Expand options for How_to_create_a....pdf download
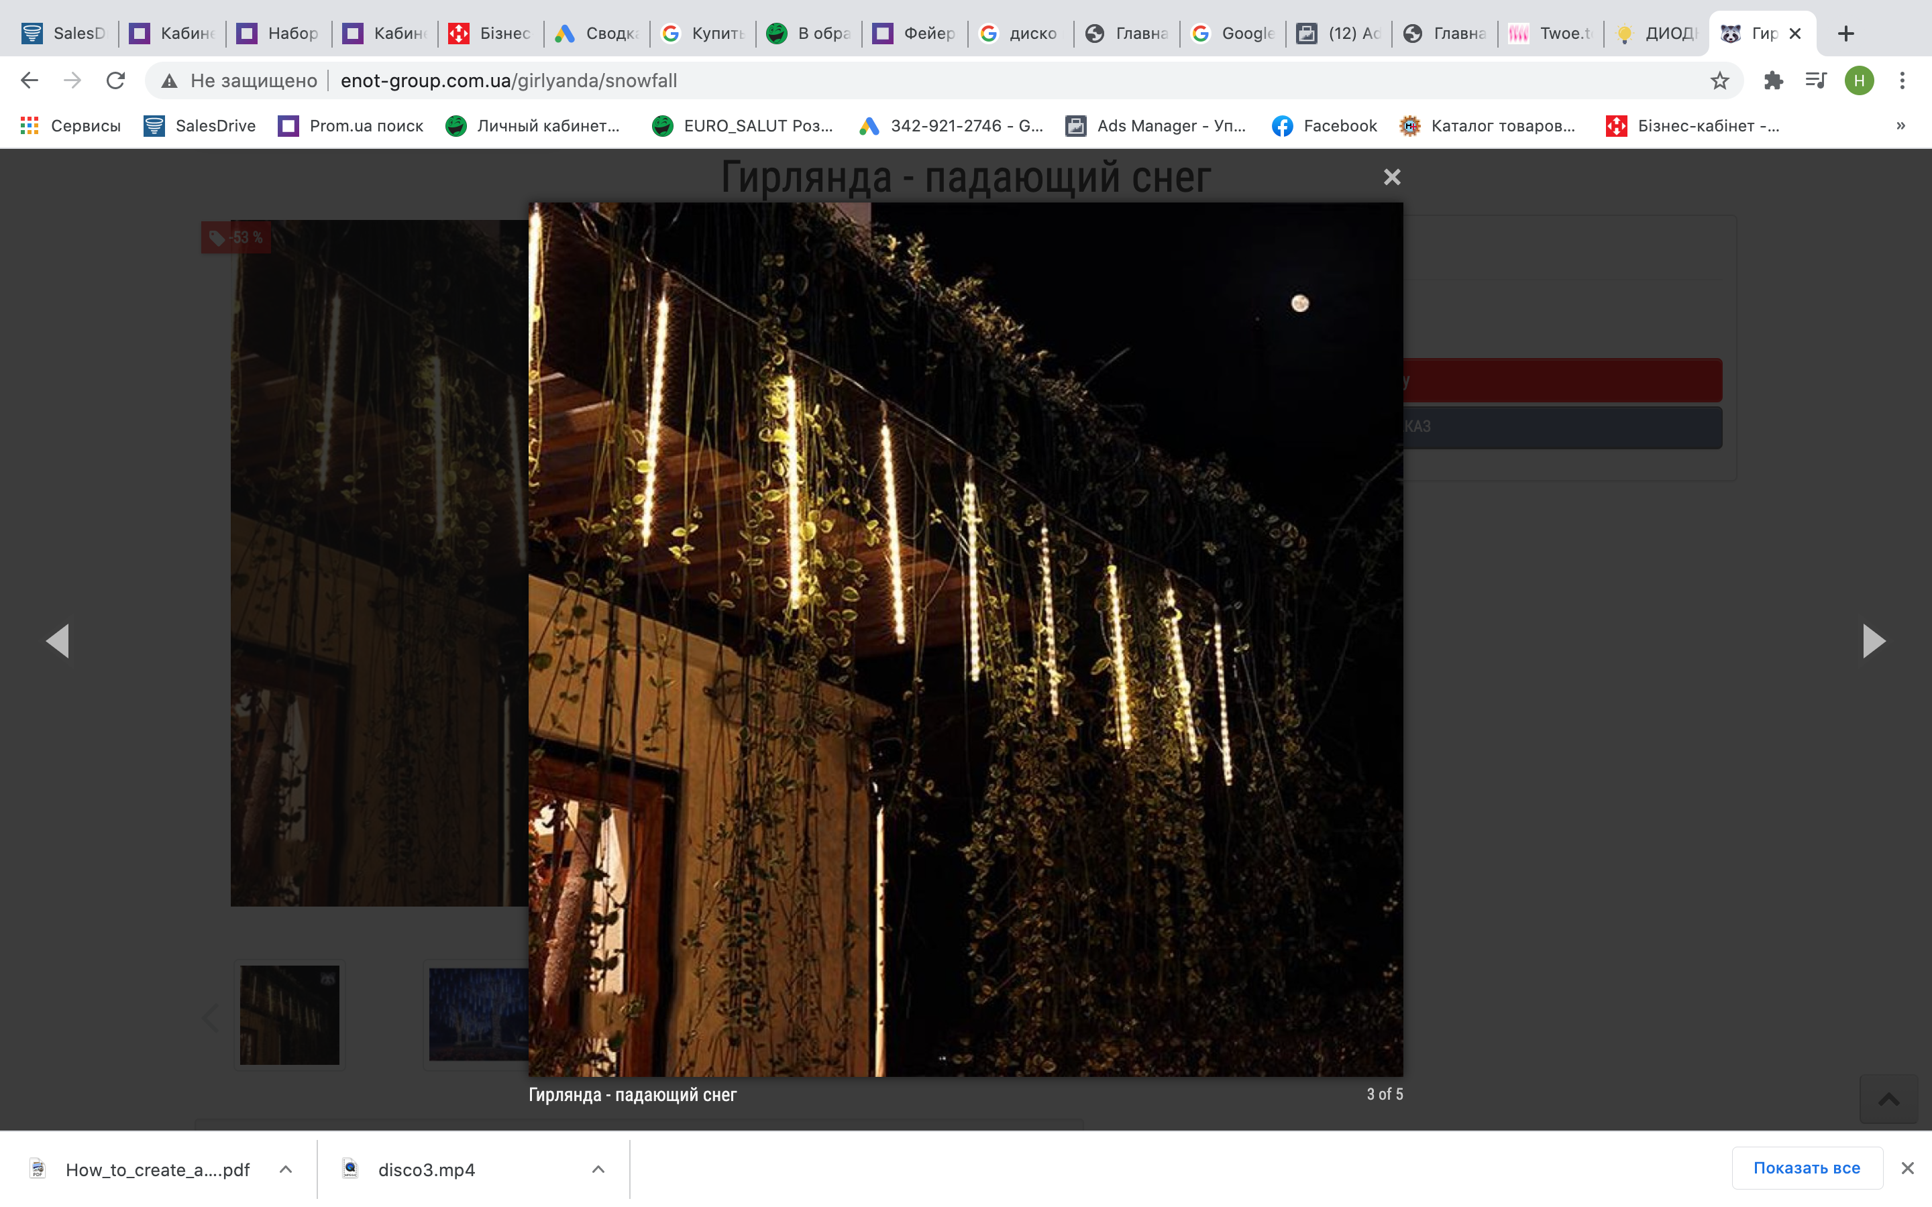 (286, 1169)
